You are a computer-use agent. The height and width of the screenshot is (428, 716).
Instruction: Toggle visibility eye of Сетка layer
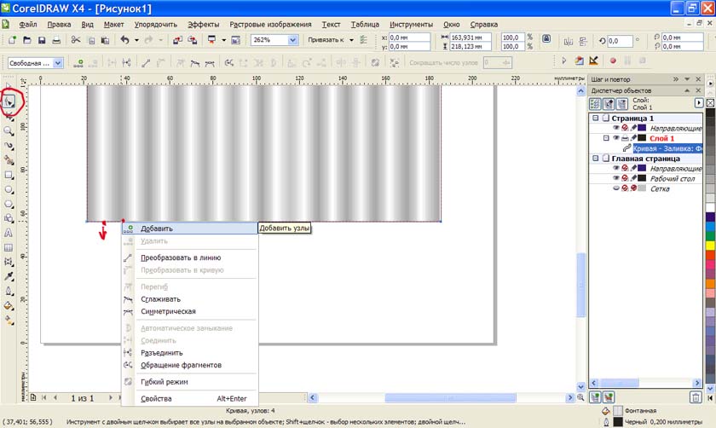tap(615, 188)
